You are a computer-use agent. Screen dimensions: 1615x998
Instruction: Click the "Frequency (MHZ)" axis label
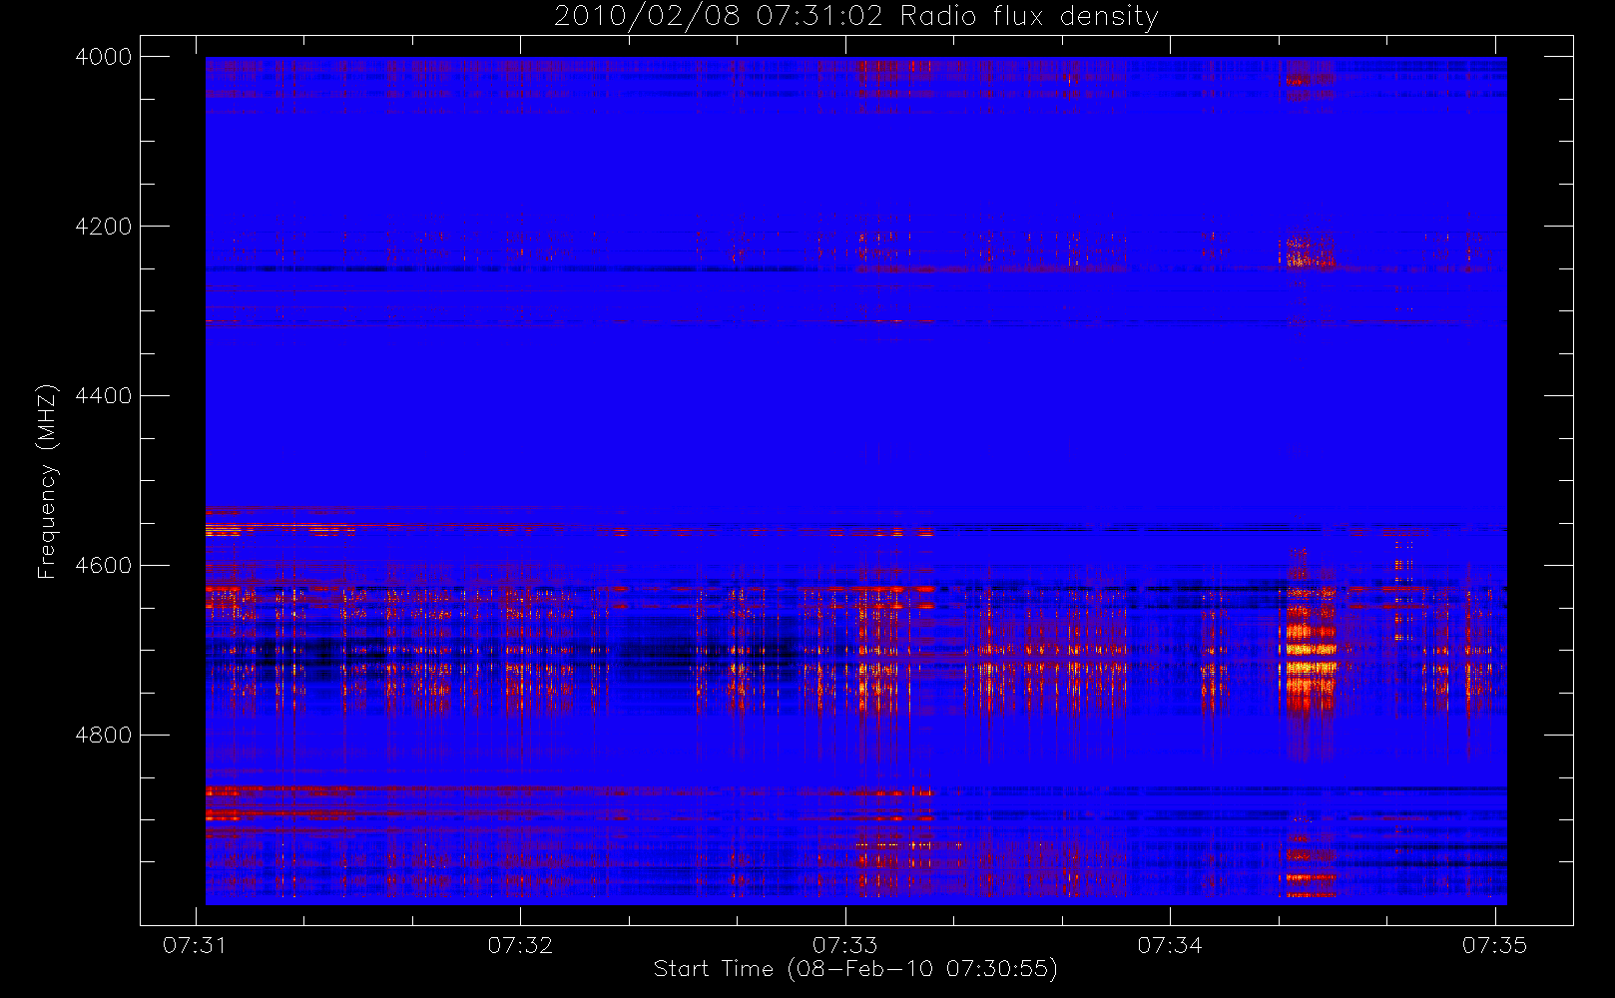point(46,481)
